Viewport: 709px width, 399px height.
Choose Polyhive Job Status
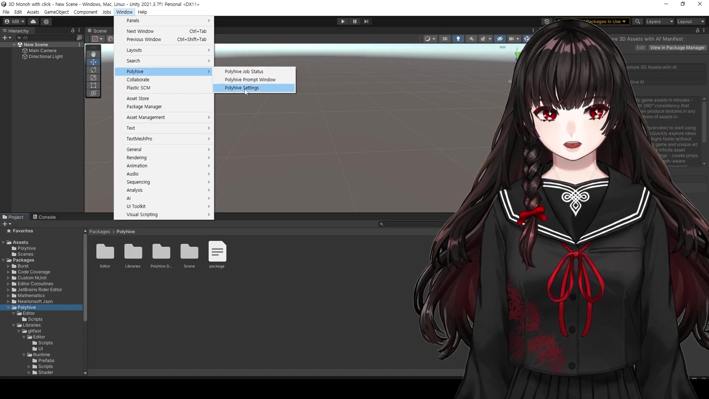pyautogui.click(x=254, y=72)
